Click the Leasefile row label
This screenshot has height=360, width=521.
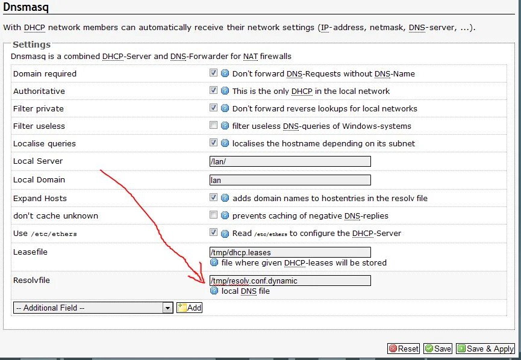30,252
